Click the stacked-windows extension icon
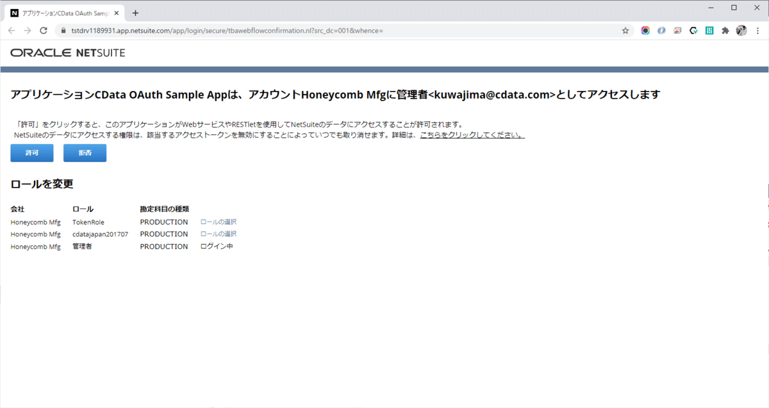Image resolution: width=769 pixels, height=408 pixels. (677, 30)
